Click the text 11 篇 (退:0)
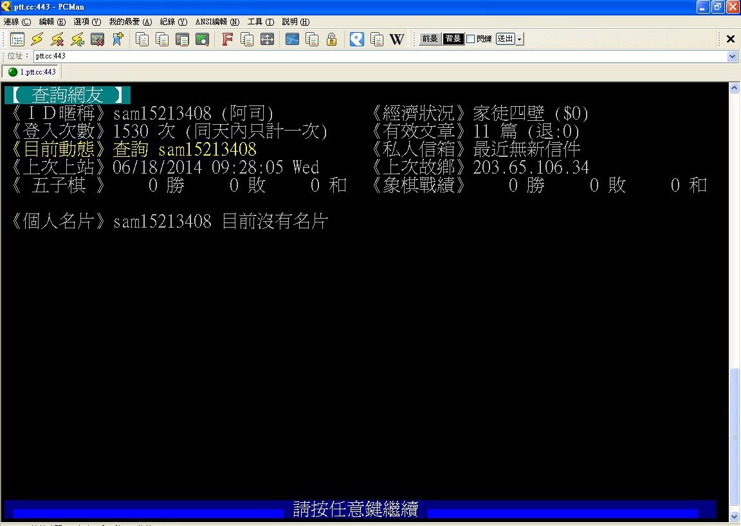The height and width of the screenshot is (526, 741). point(526,131)
